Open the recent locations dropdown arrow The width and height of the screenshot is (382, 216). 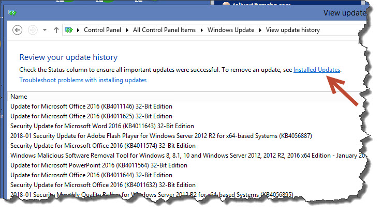point(45,30)
